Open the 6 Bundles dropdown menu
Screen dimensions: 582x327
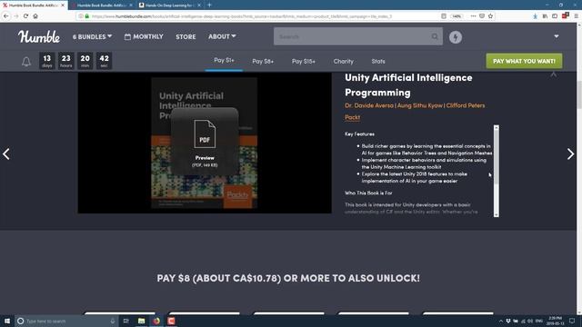(x=92, y=36)
